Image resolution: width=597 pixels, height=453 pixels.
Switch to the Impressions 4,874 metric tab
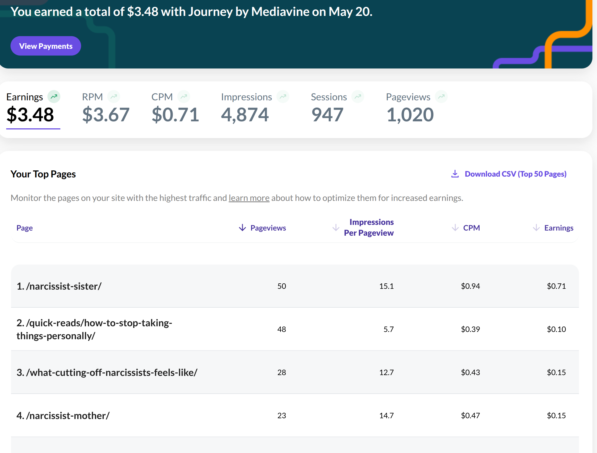(x=245, y=115)
